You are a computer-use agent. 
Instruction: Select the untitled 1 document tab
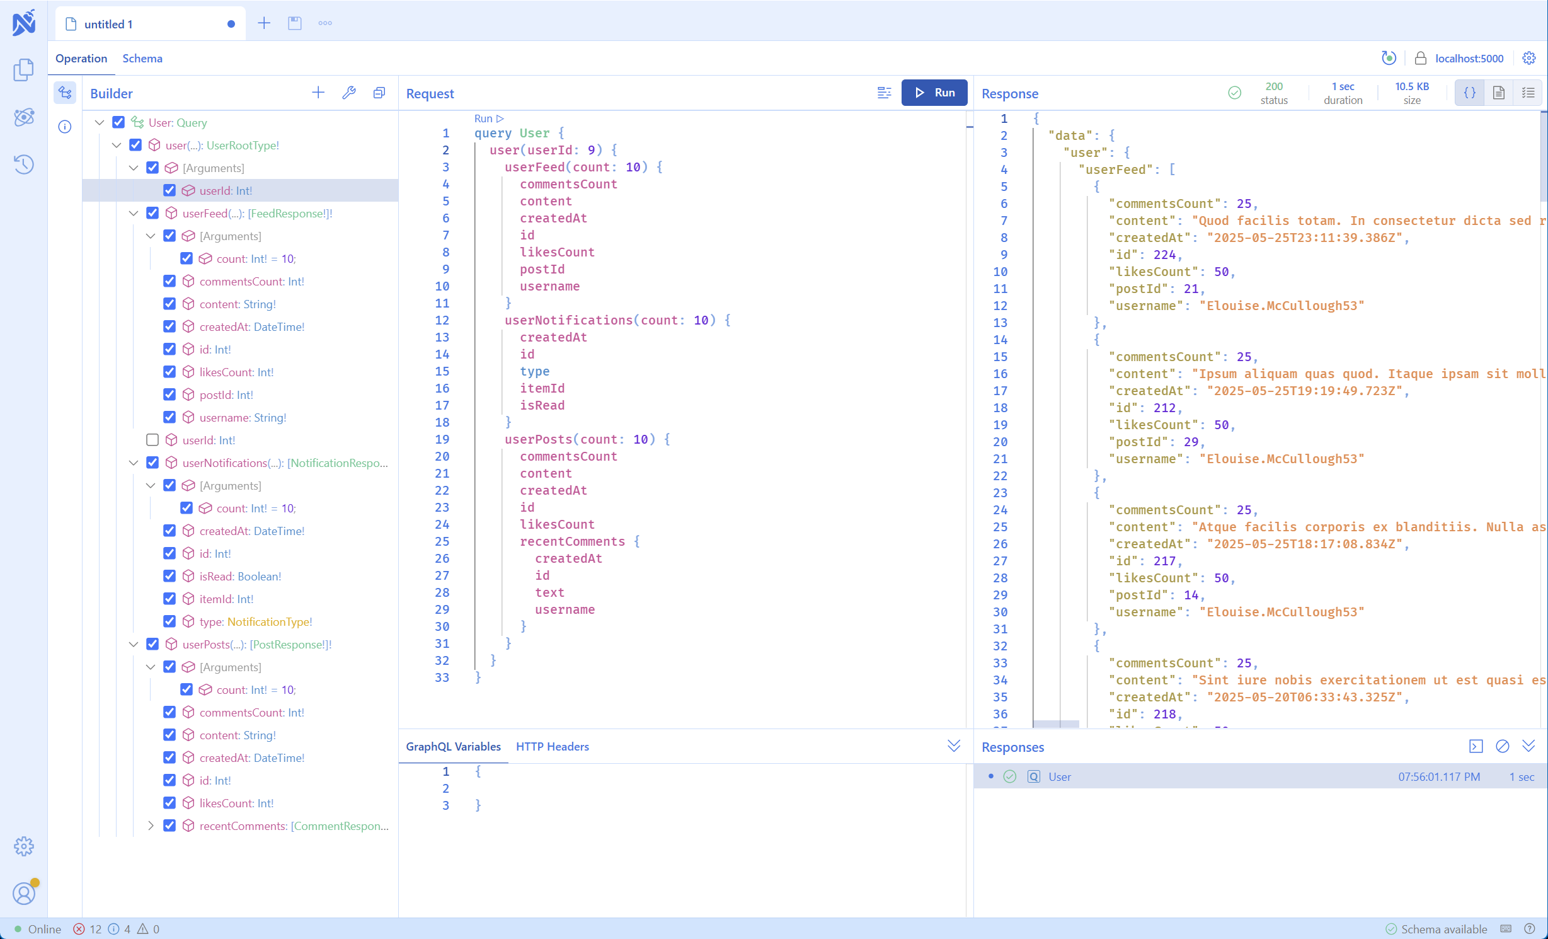coord(150,24)
